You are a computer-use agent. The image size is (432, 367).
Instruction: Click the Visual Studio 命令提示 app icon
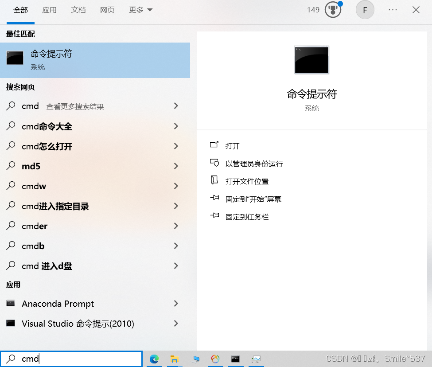click(11, 323)
